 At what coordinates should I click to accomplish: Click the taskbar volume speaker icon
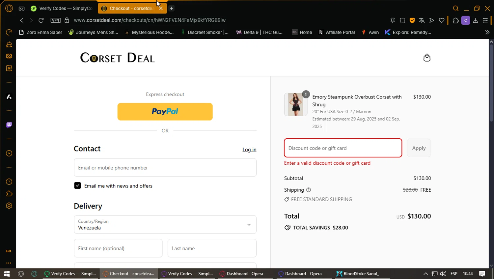point(443,274)
